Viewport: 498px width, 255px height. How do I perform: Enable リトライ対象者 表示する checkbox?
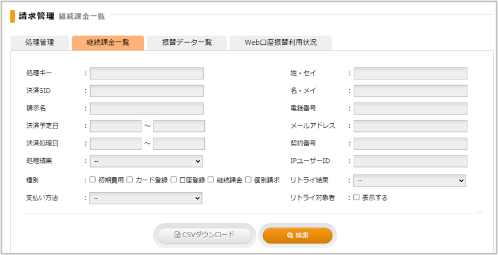[357, 197]
